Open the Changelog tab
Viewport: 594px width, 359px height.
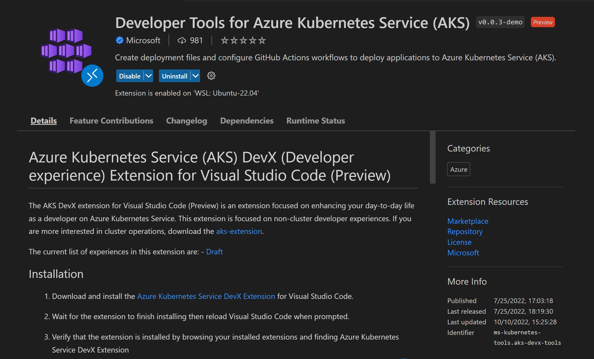pyautogui.click(x=186, y=121)
